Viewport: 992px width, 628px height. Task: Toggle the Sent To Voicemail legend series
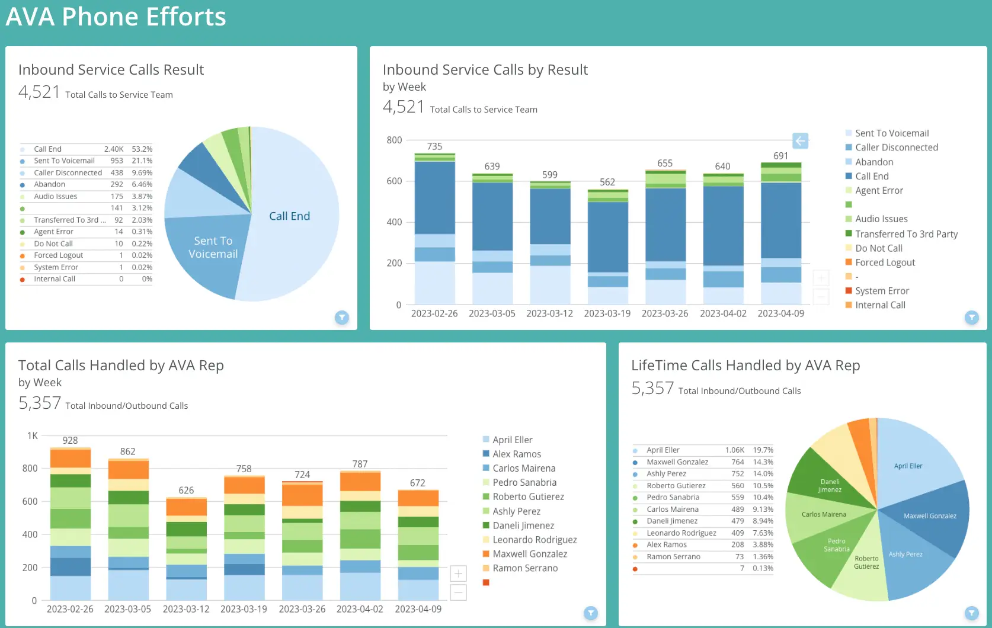(887, 133)
